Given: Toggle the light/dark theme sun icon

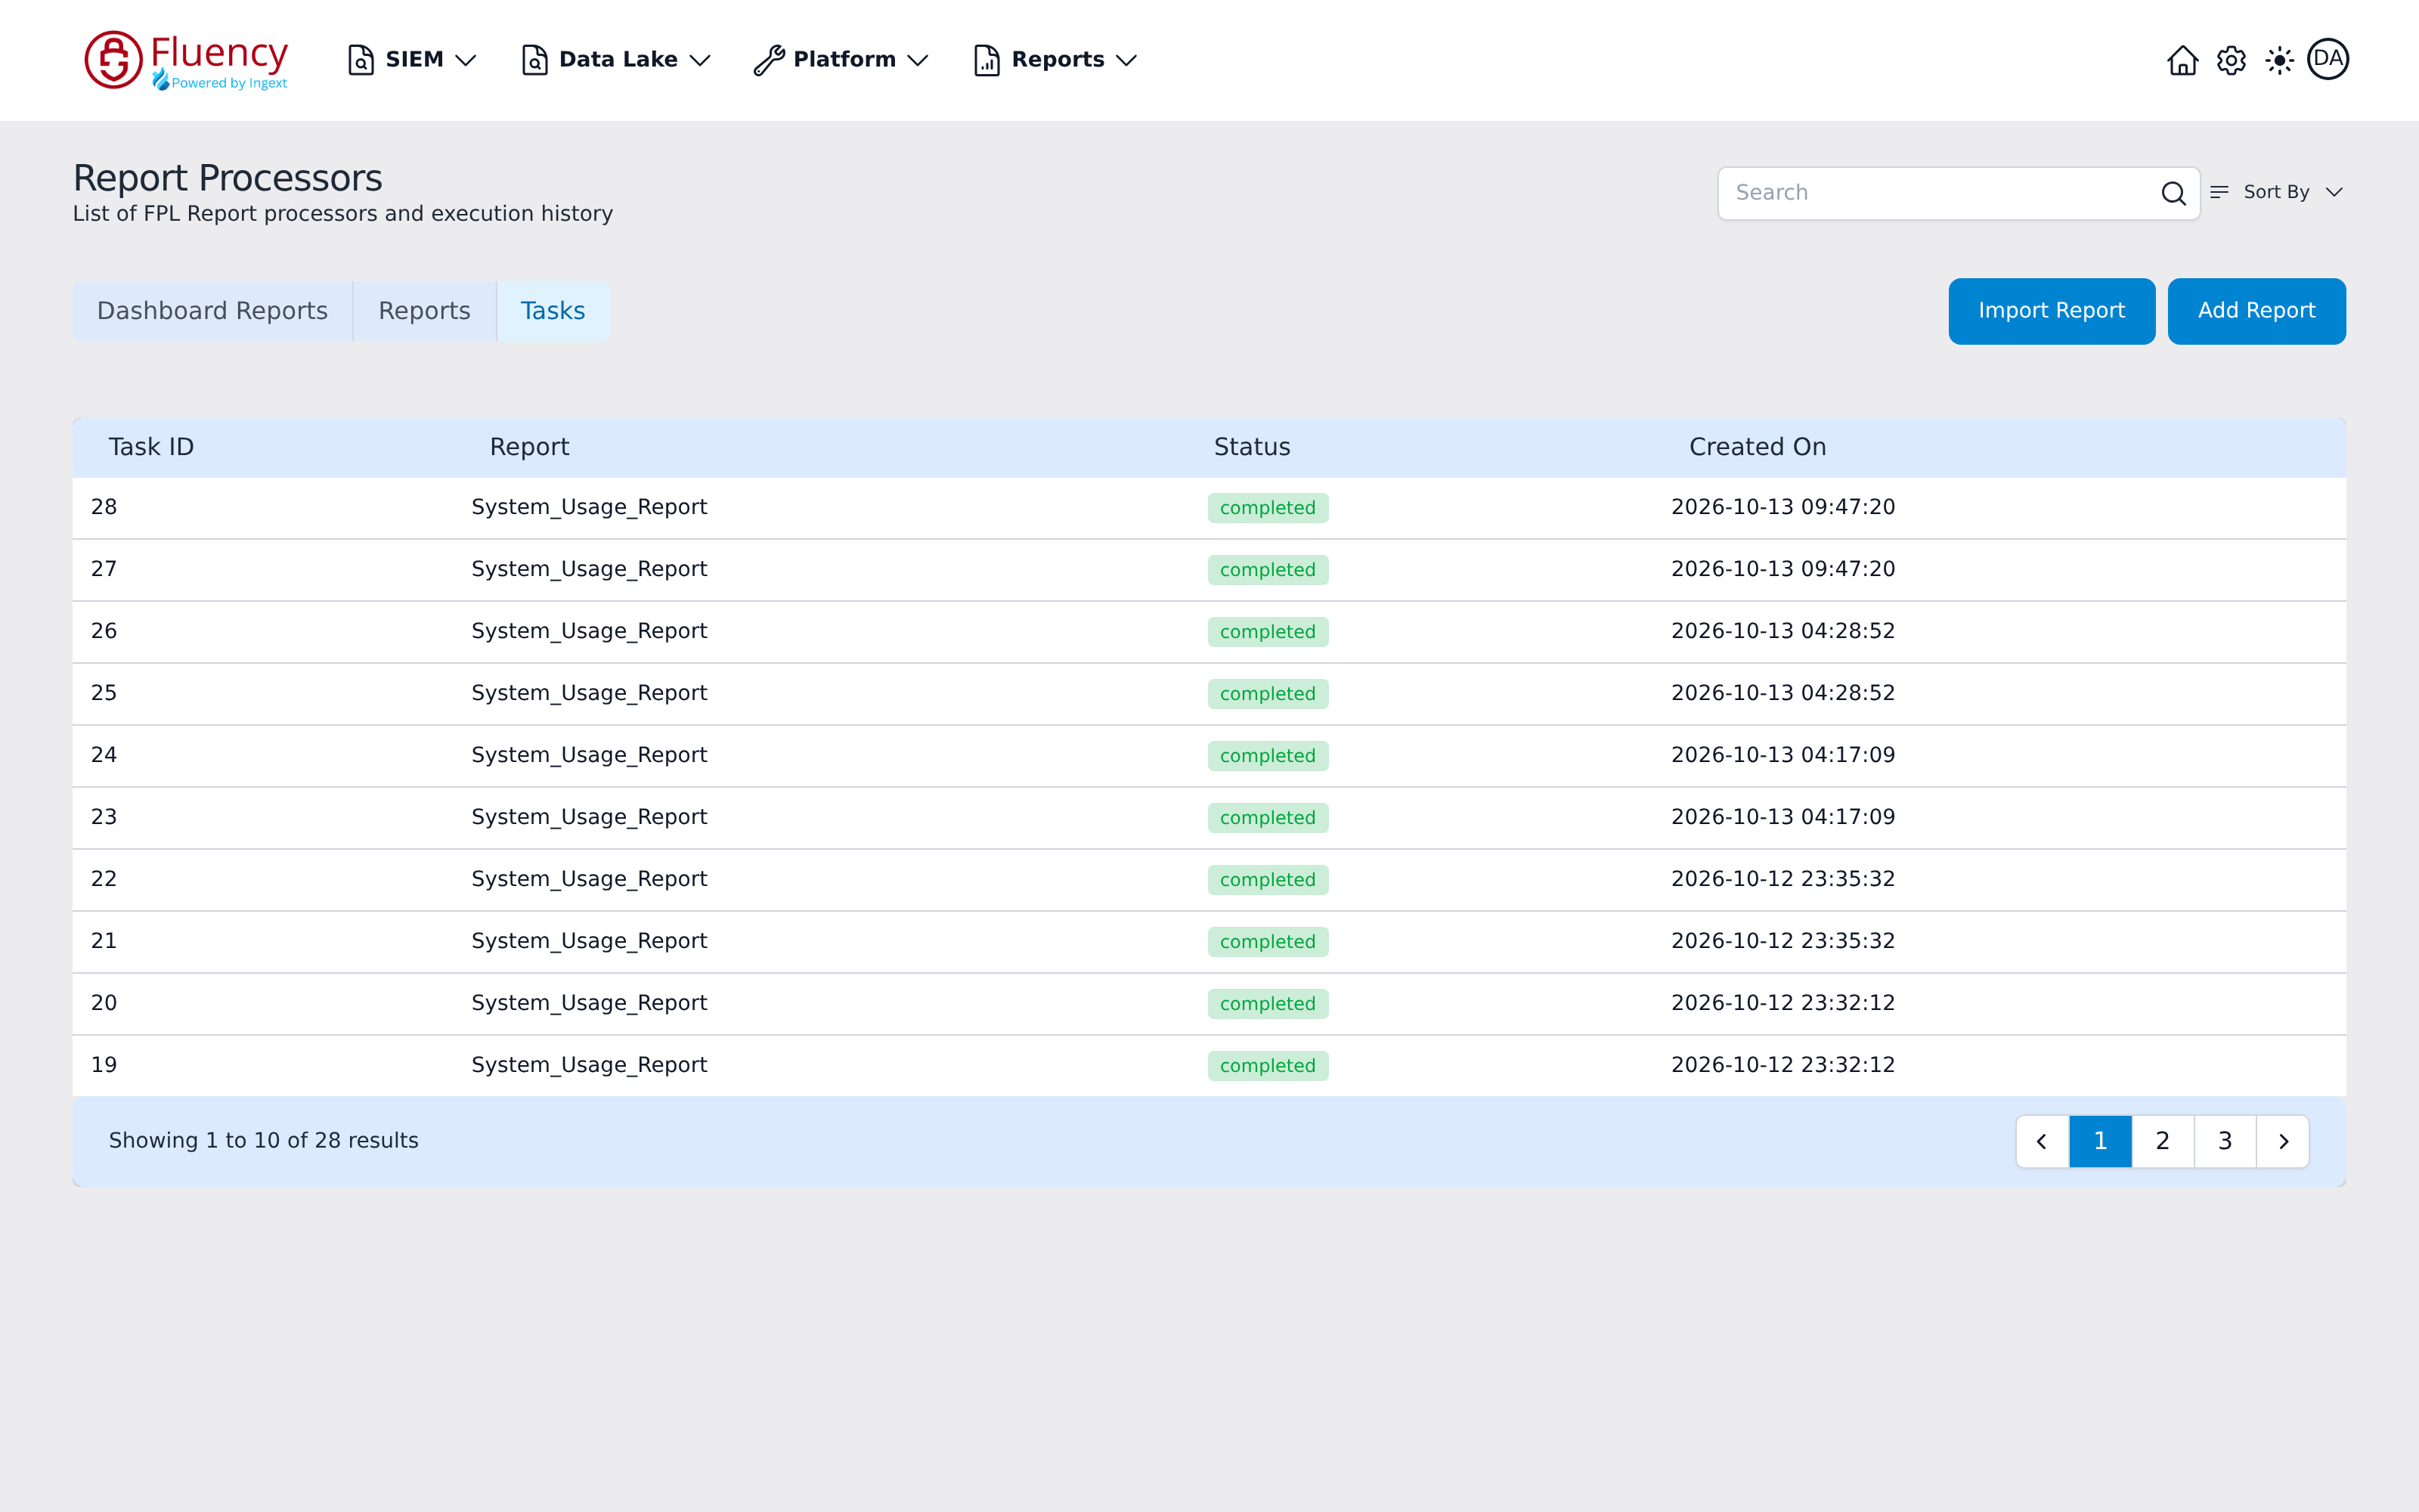Looking at the screenshot, I should [x=2279, y=60].
